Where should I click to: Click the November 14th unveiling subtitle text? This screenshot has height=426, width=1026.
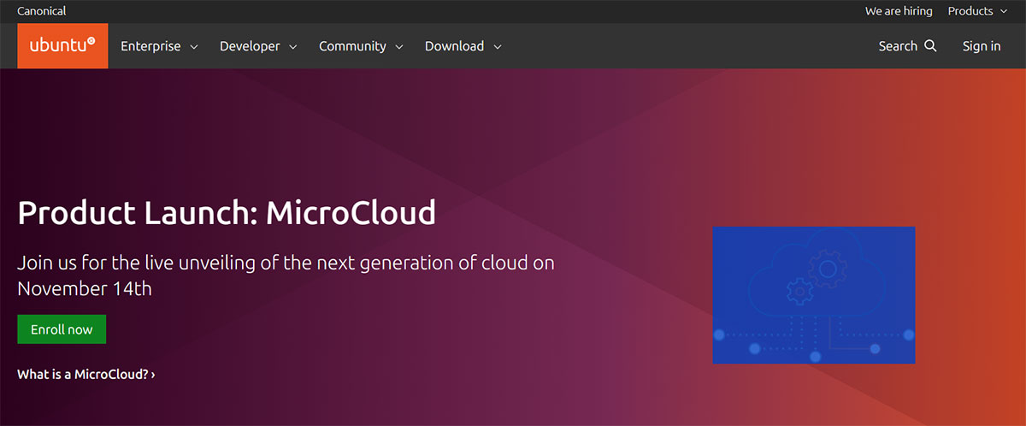tap(286, 275)
